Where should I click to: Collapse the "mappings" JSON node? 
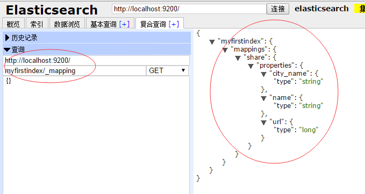225,50
